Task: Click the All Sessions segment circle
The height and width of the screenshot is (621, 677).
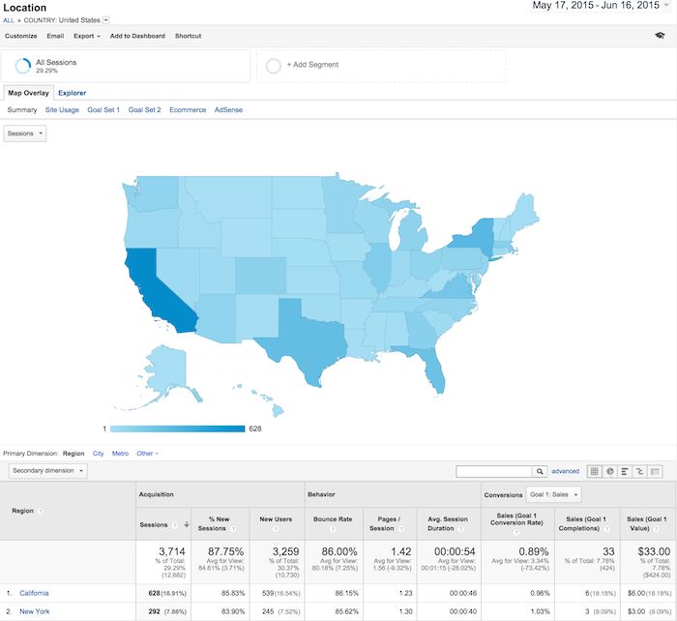Action: pos(22,66)
